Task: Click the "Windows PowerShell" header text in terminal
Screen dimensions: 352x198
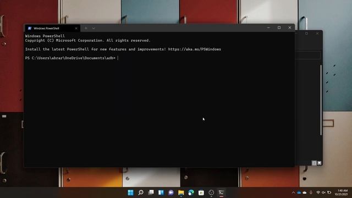Action: pyautogui.click(x=45, y=36)
